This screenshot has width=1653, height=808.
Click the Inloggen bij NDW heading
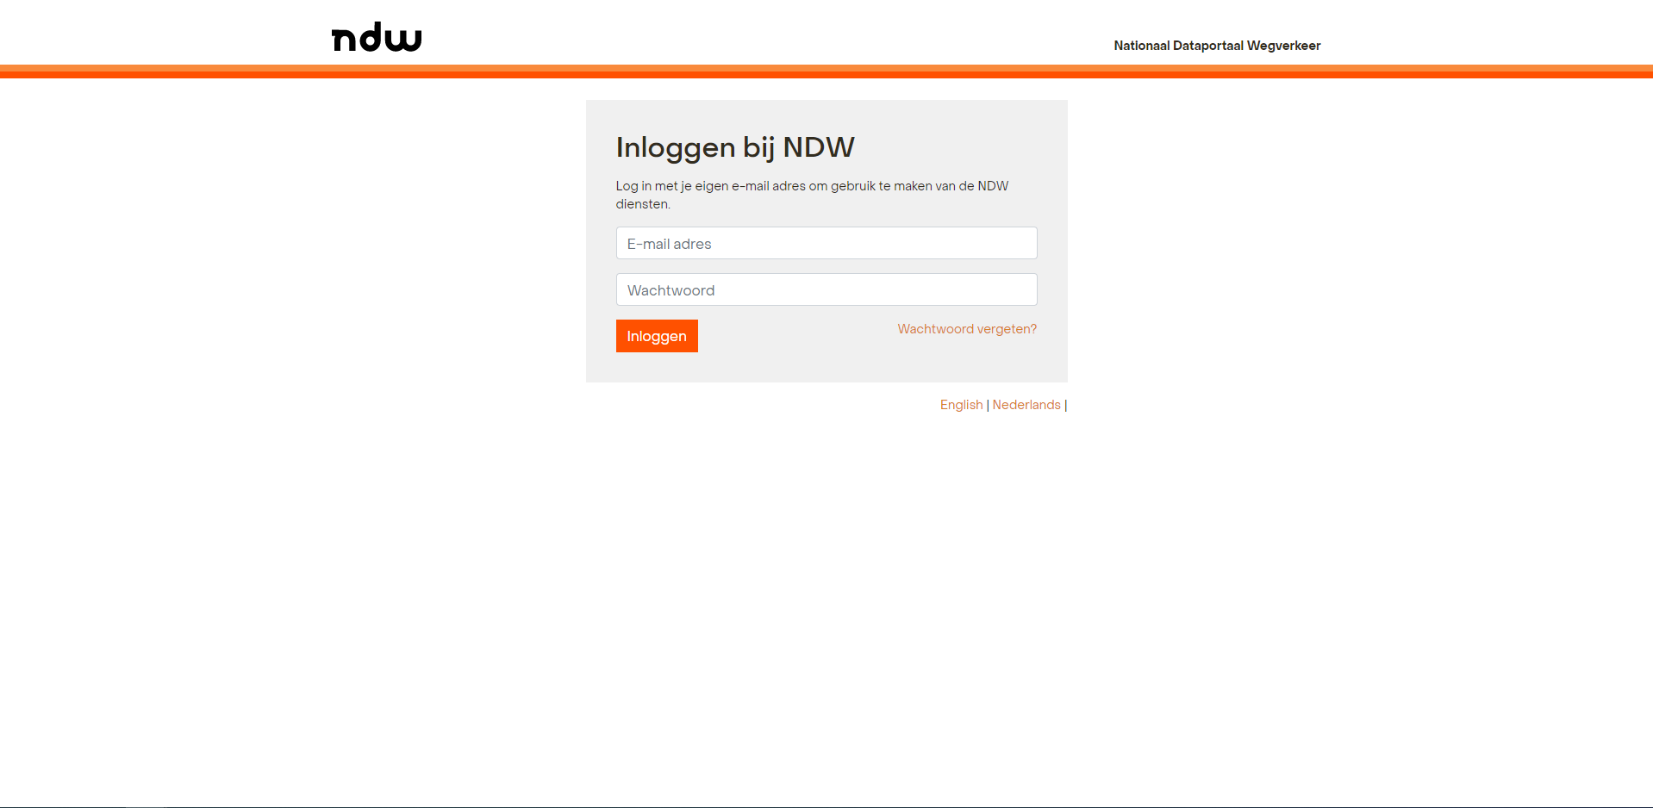tap(735, 147)
